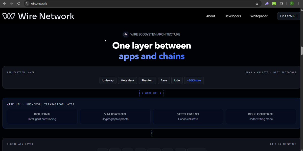Select the Phantom app chip
The width and height of the screenshot is (303, 151).
147,80
